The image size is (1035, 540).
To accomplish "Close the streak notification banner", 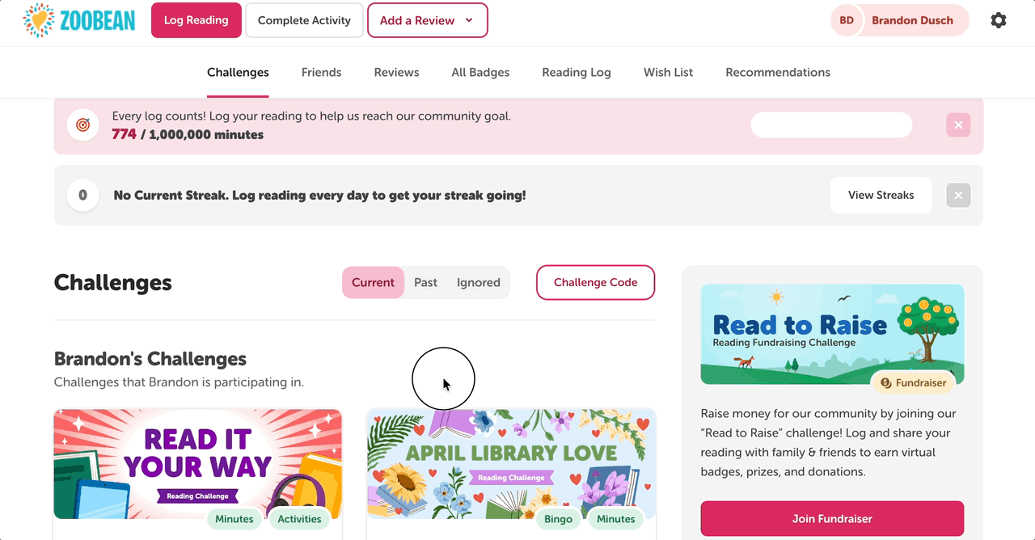I will click(958, 196).
